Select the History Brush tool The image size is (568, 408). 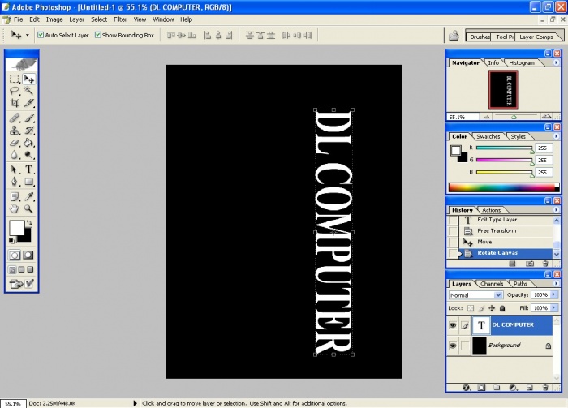(28, 131)
